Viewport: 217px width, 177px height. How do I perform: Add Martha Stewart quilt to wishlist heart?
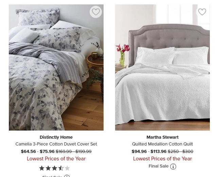click(202, 12)
